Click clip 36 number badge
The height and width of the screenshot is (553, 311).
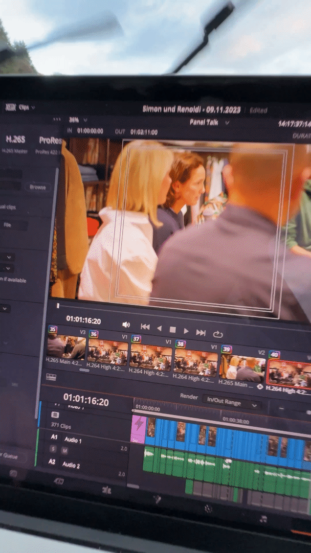coord(94,334)
